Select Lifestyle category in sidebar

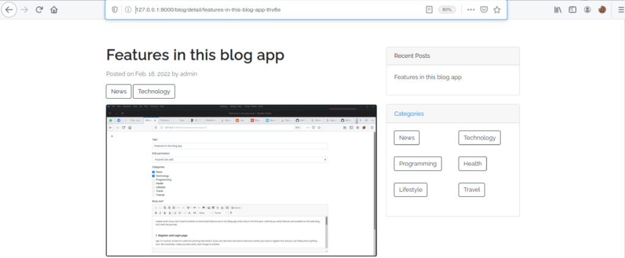click(411, 190)
